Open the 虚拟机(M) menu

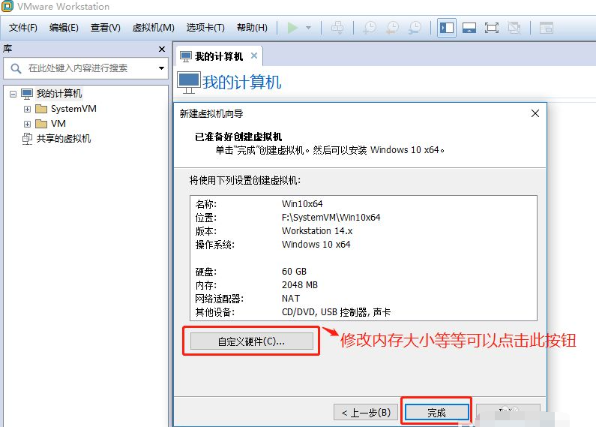(x=153, y=28)
